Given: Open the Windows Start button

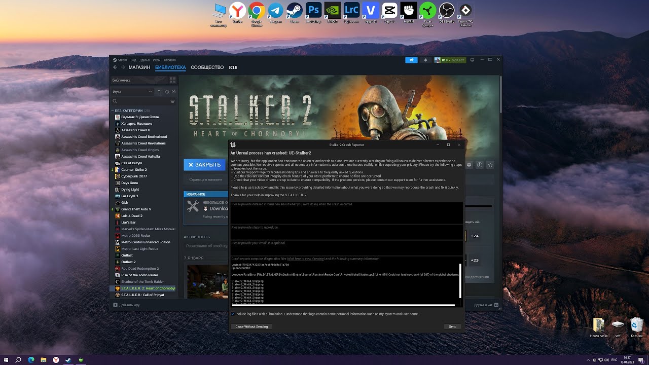Looking at the screenshot, I should click(x=6, y=359).
